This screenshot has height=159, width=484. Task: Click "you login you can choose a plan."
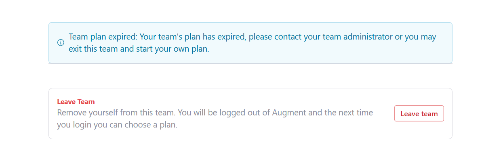tap(117, 125)
